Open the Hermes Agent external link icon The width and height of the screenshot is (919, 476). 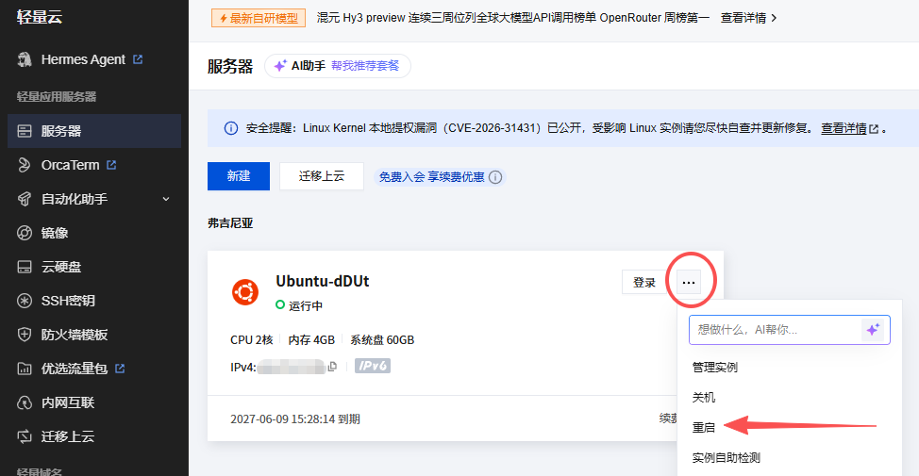click(138, 59)
